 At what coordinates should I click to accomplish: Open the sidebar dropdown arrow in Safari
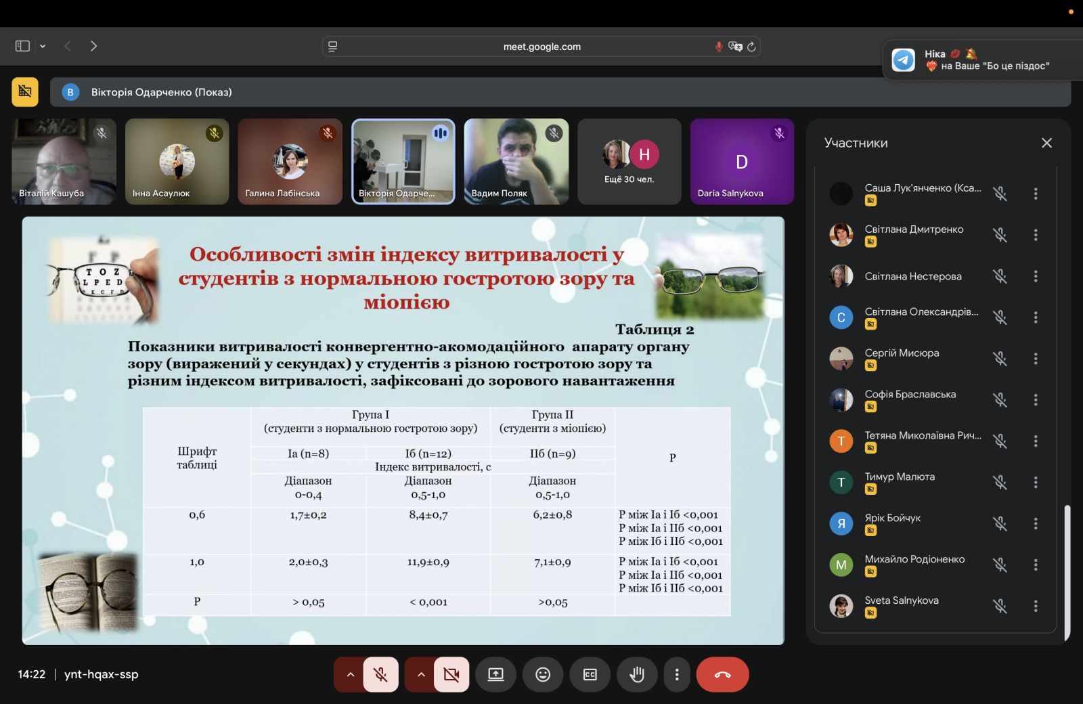click(x=43, y=46)
